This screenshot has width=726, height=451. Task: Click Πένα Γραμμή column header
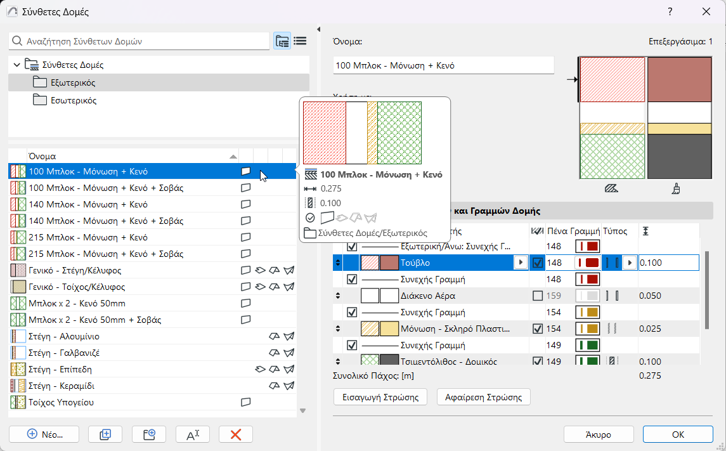click(x=573, y=231)
